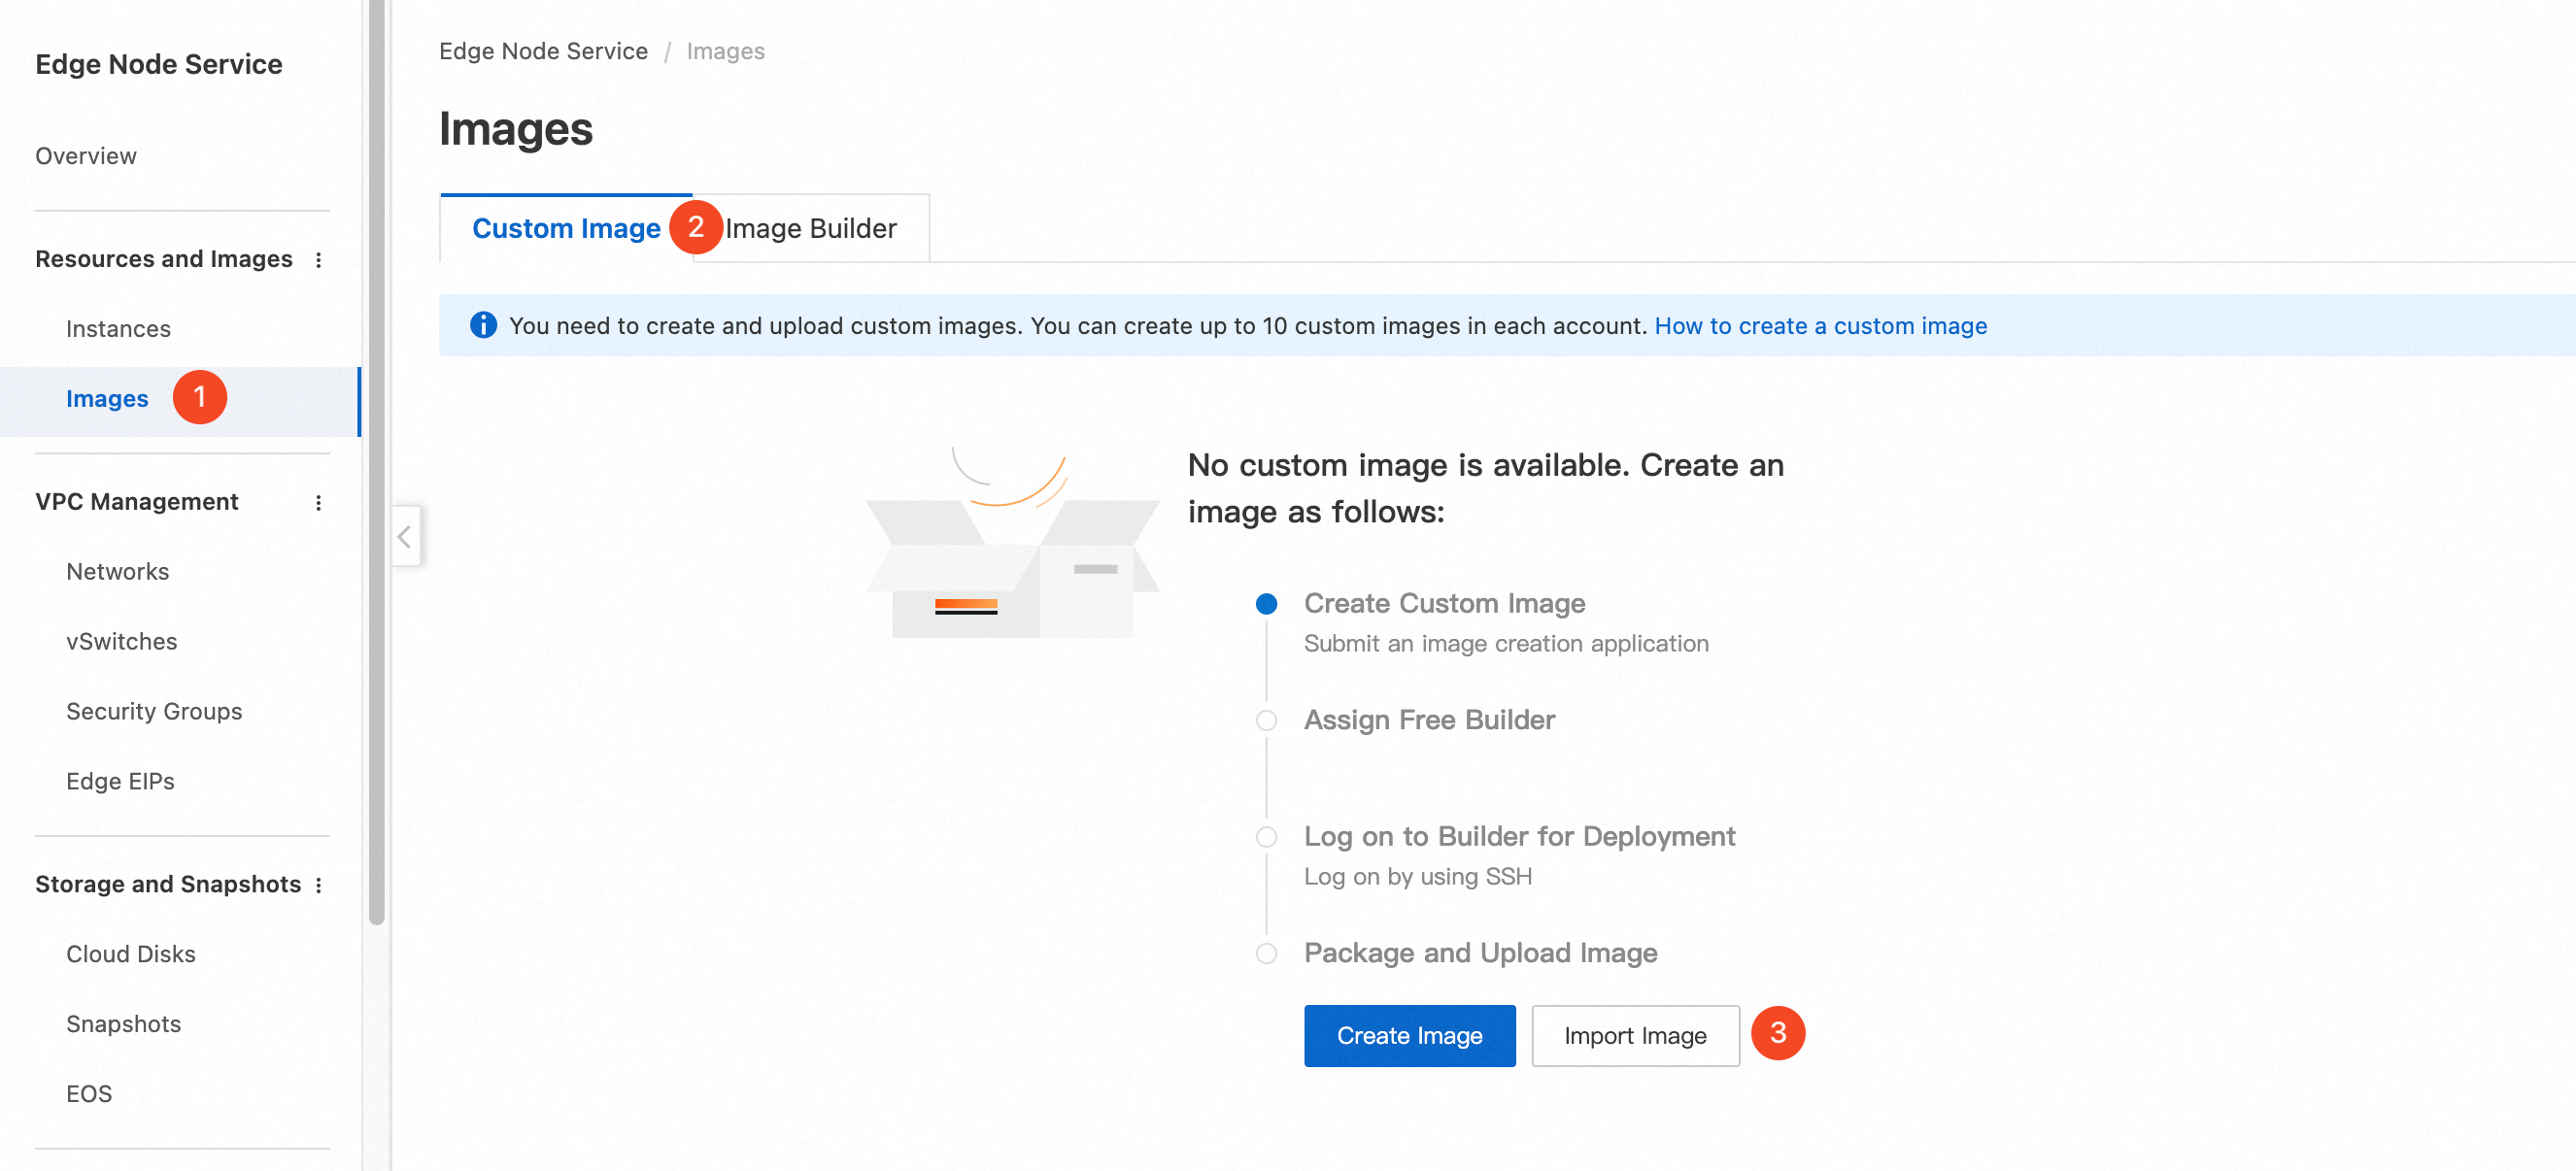Select the Custom Image tab
The image size is (2576, 1171).
[x=566, y=229]
